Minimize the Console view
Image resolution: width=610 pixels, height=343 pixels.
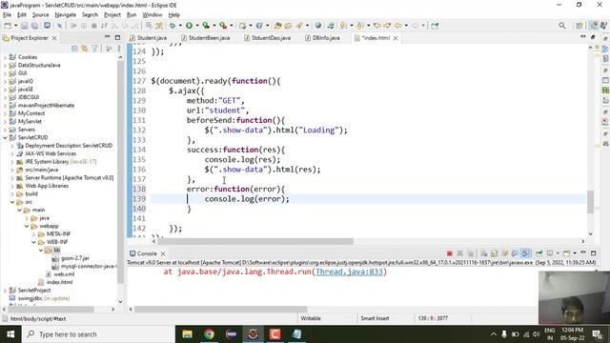(x=582, y=253)
